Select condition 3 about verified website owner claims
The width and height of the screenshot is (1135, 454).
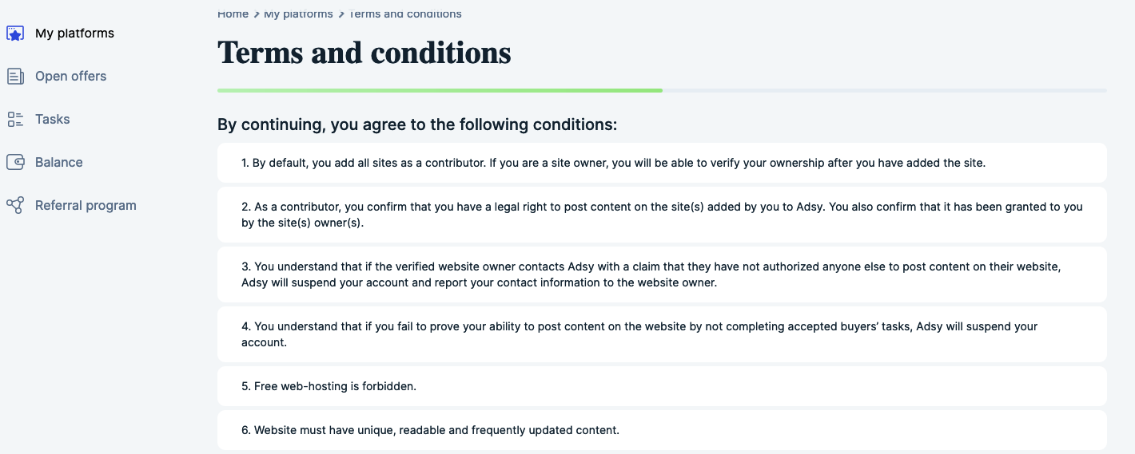[x=662, y=274]
